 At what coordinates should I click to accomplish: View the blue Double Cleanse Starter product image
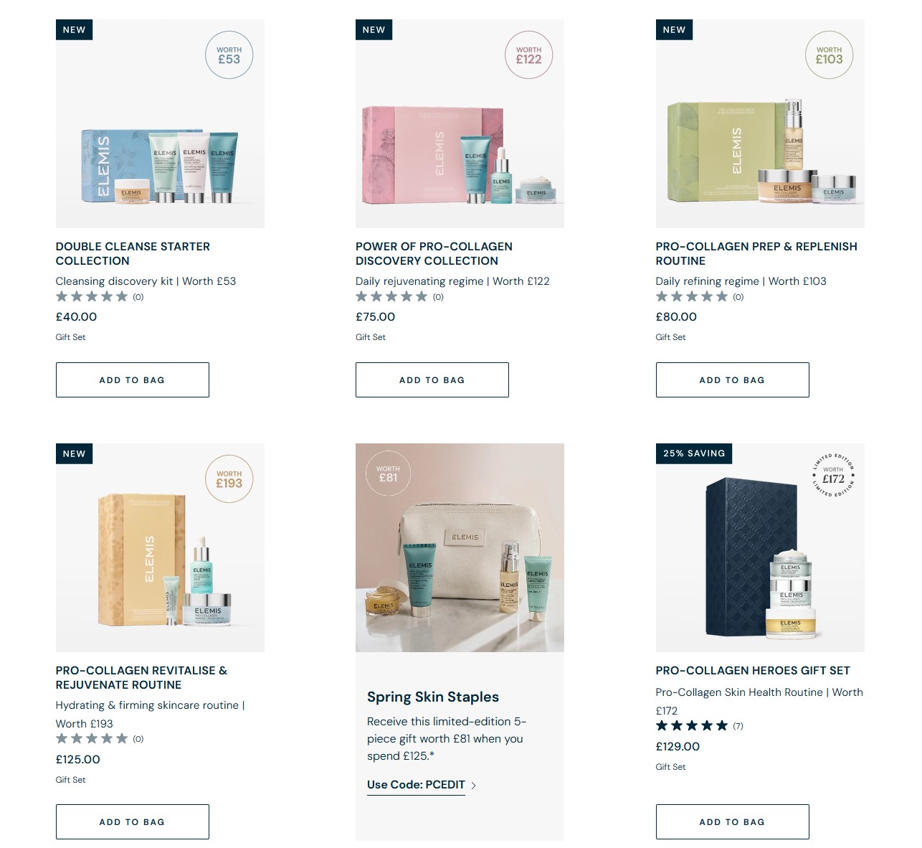160,123
